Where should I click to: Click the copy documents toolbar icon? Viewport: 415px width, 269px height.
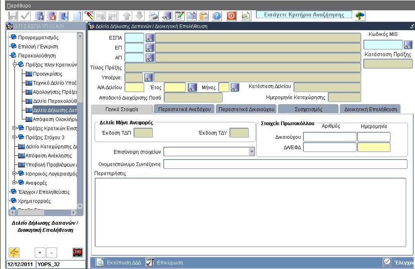click(191, 16)
